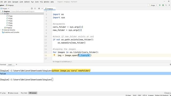Open the VCS menu
This screenshot has height=96, width=171.
click(x=41, y=2)
